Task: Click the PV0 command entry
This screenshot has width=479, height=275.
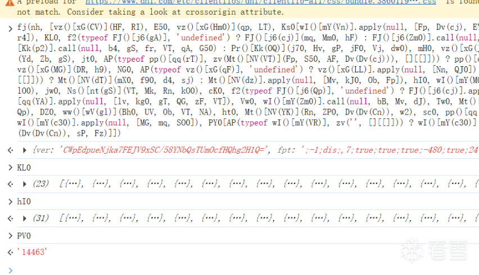Action: pyautogui.click(x=24, y=236)
